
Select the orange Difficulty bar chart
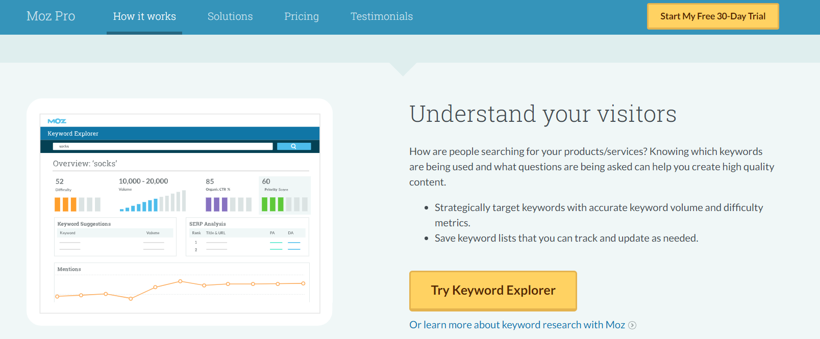point(78,204)
